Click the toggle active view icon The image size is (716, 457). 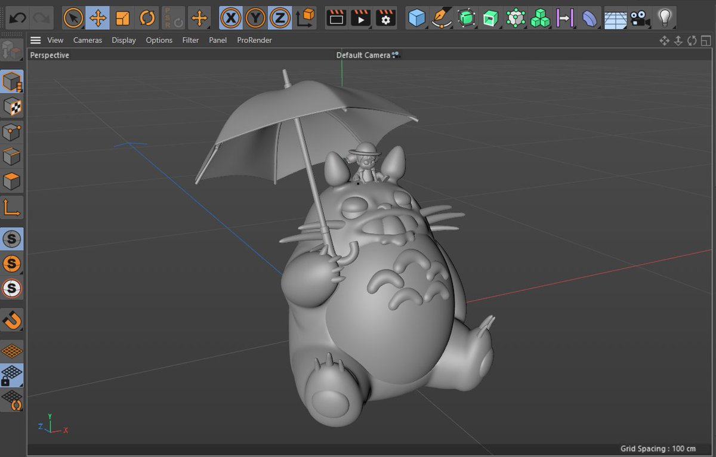pos(706,41)
